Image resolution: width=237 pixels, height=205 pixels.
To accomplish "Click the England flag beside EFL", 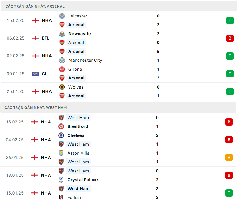I will [x=36, y=38].
